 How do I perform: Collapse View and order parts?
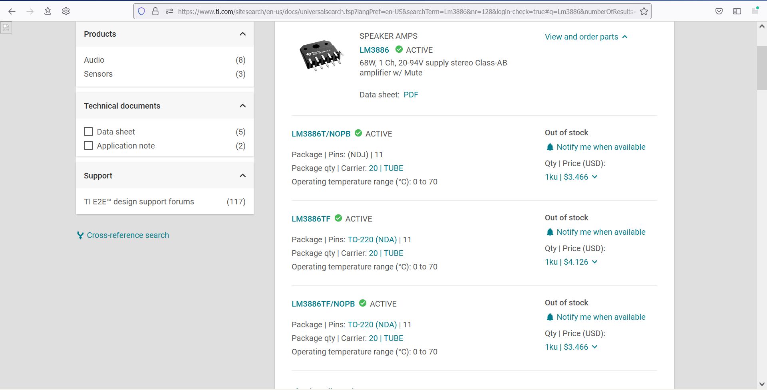[x=586, y=37]
